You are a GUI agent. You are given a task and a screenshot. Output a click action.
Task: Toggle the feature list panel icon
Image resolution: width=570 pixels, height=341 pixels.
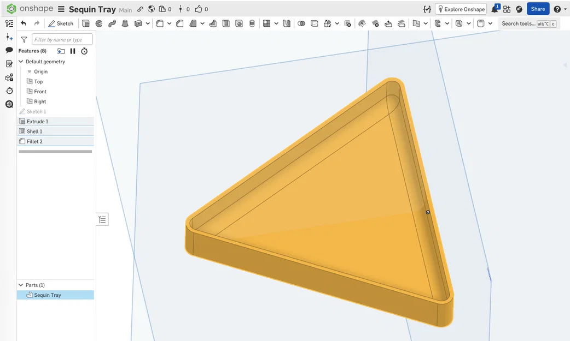click(9, 23)
